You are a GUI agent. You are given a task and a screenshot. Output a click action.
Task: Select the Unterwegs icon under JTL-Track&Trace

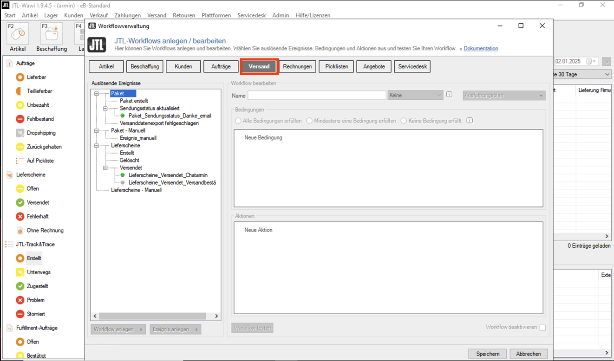(x=20, y=272)
